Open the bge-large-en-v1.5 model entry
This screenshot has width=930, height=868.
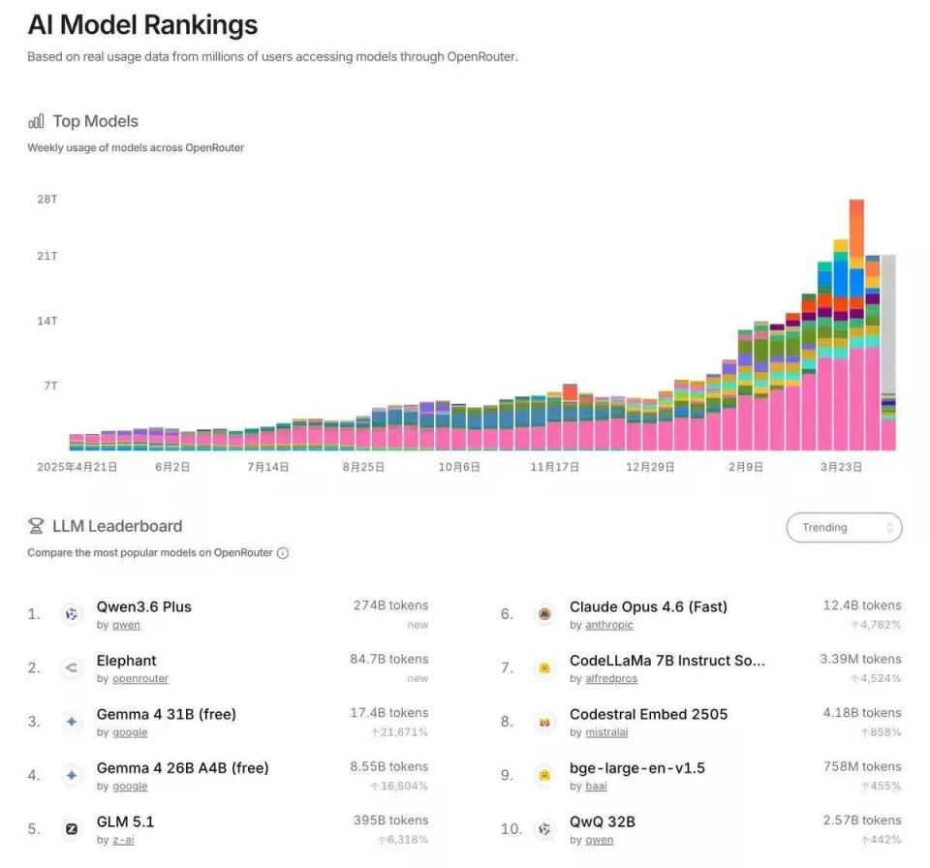637,767
